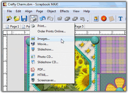Switch to the Page 1 tab
Viewport: 128px width, 93px height.
(x=13, y=26)
